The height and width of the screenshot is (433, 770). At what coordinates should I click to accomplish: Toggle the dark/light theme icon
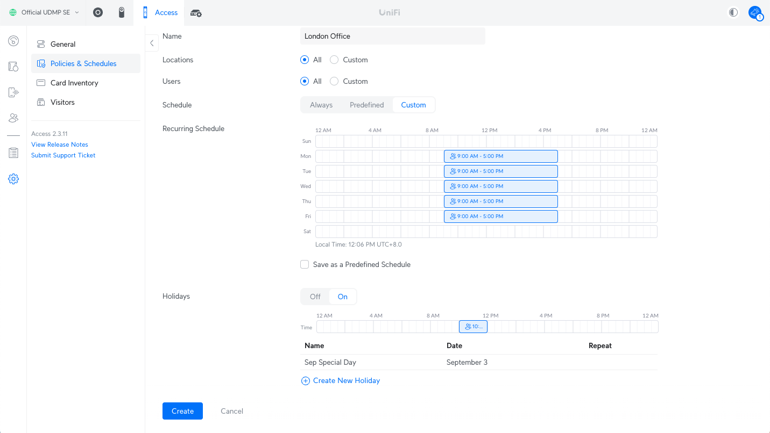[x=733, y=12]
